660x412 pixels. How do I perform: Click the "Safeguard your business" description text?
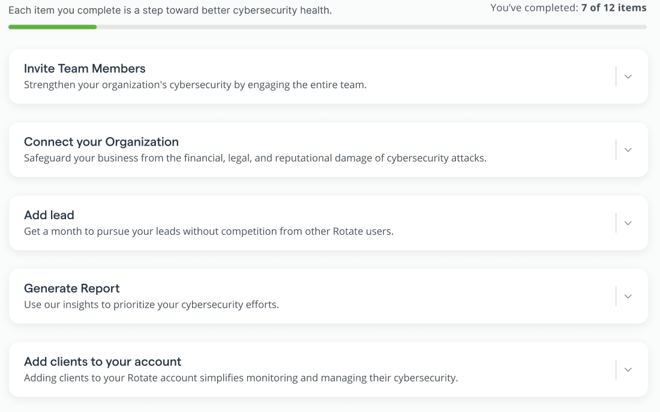point(255,158)
